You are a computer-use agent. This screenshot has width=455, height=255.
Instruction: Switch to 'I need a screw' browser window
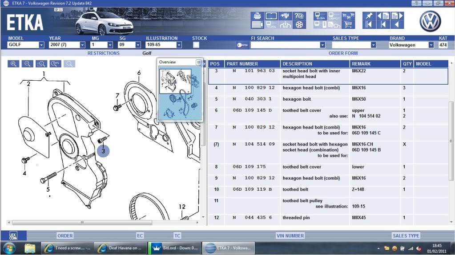(x=67, y=248)
